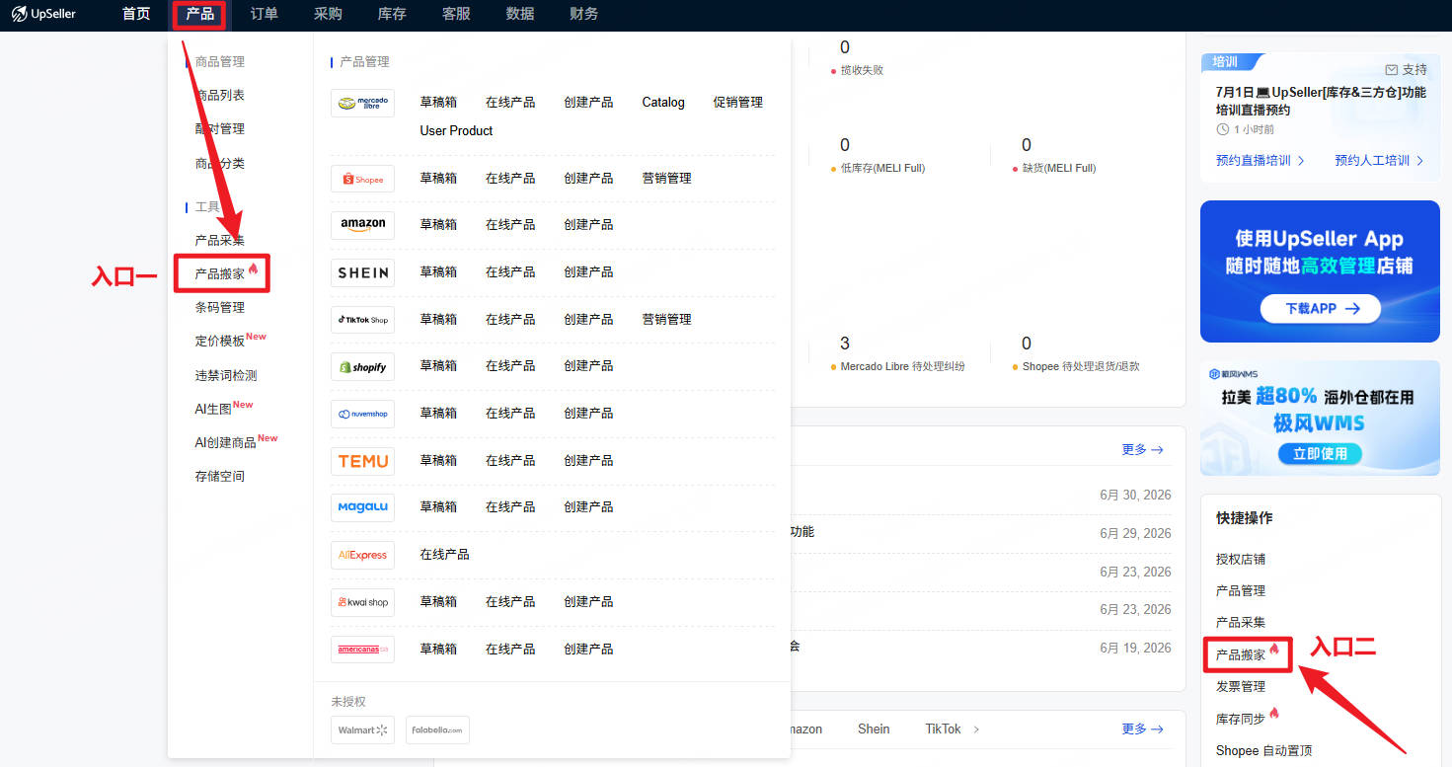Open 条码管理 tool
1452x767 pixels.
(x=219, y=307)
